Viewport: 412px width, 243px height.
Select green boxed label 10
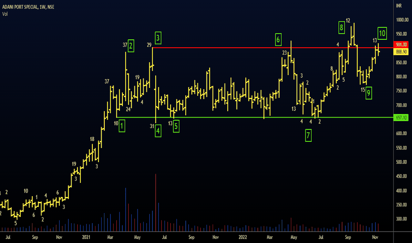[x=382, y=34]
